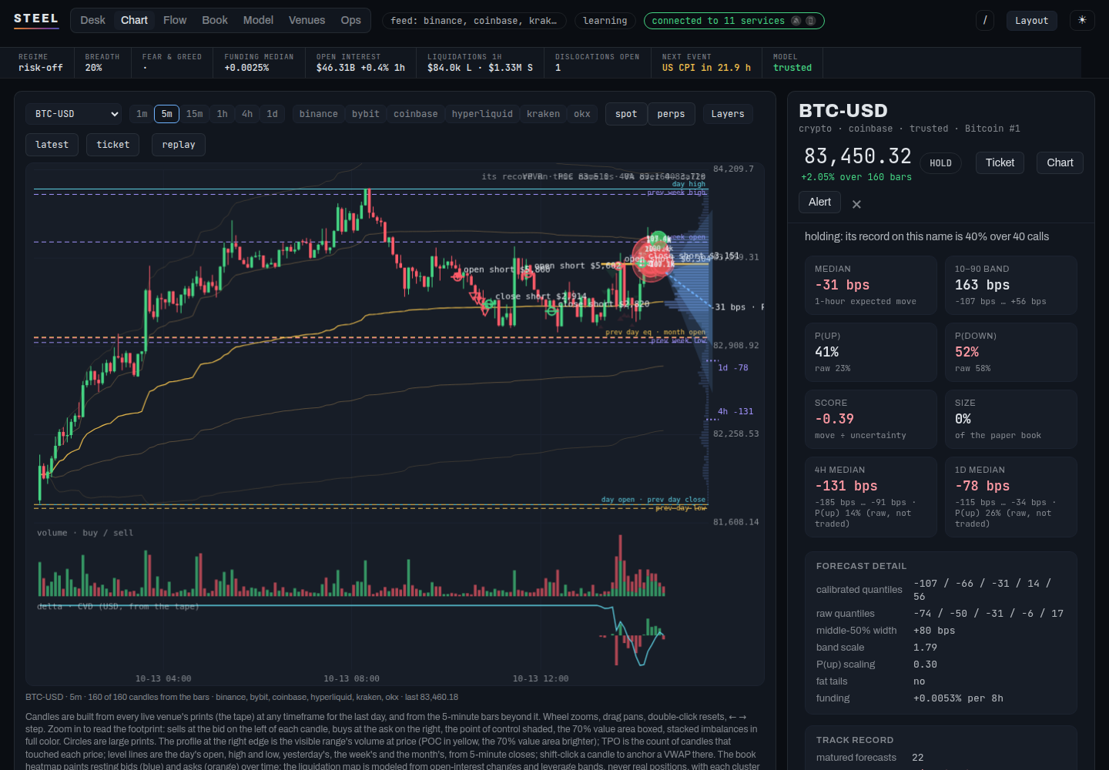
Task: Toggle the hyperliquid venue filter
Action: coord(482,114)
